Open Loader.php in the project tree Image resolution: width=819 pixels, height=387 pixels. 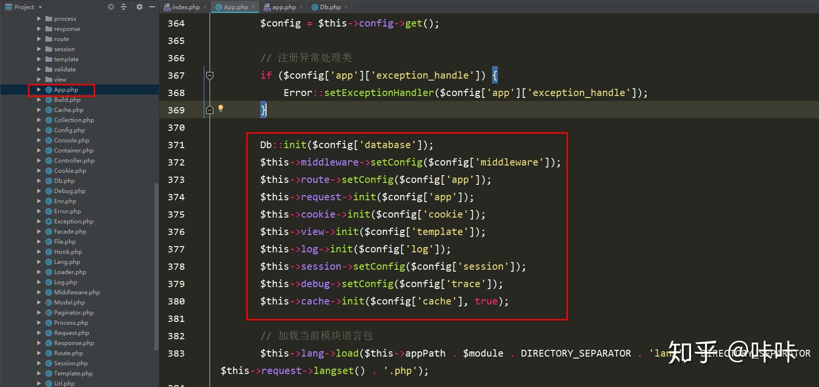(x=70, y=272)
